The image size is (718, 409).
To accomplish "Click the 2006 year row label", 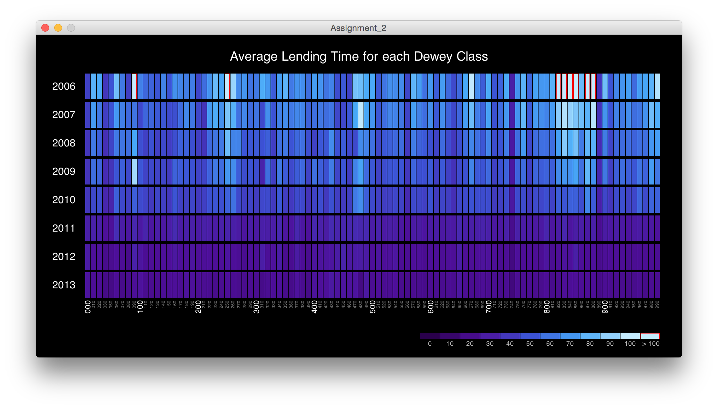I will [64, 86].
